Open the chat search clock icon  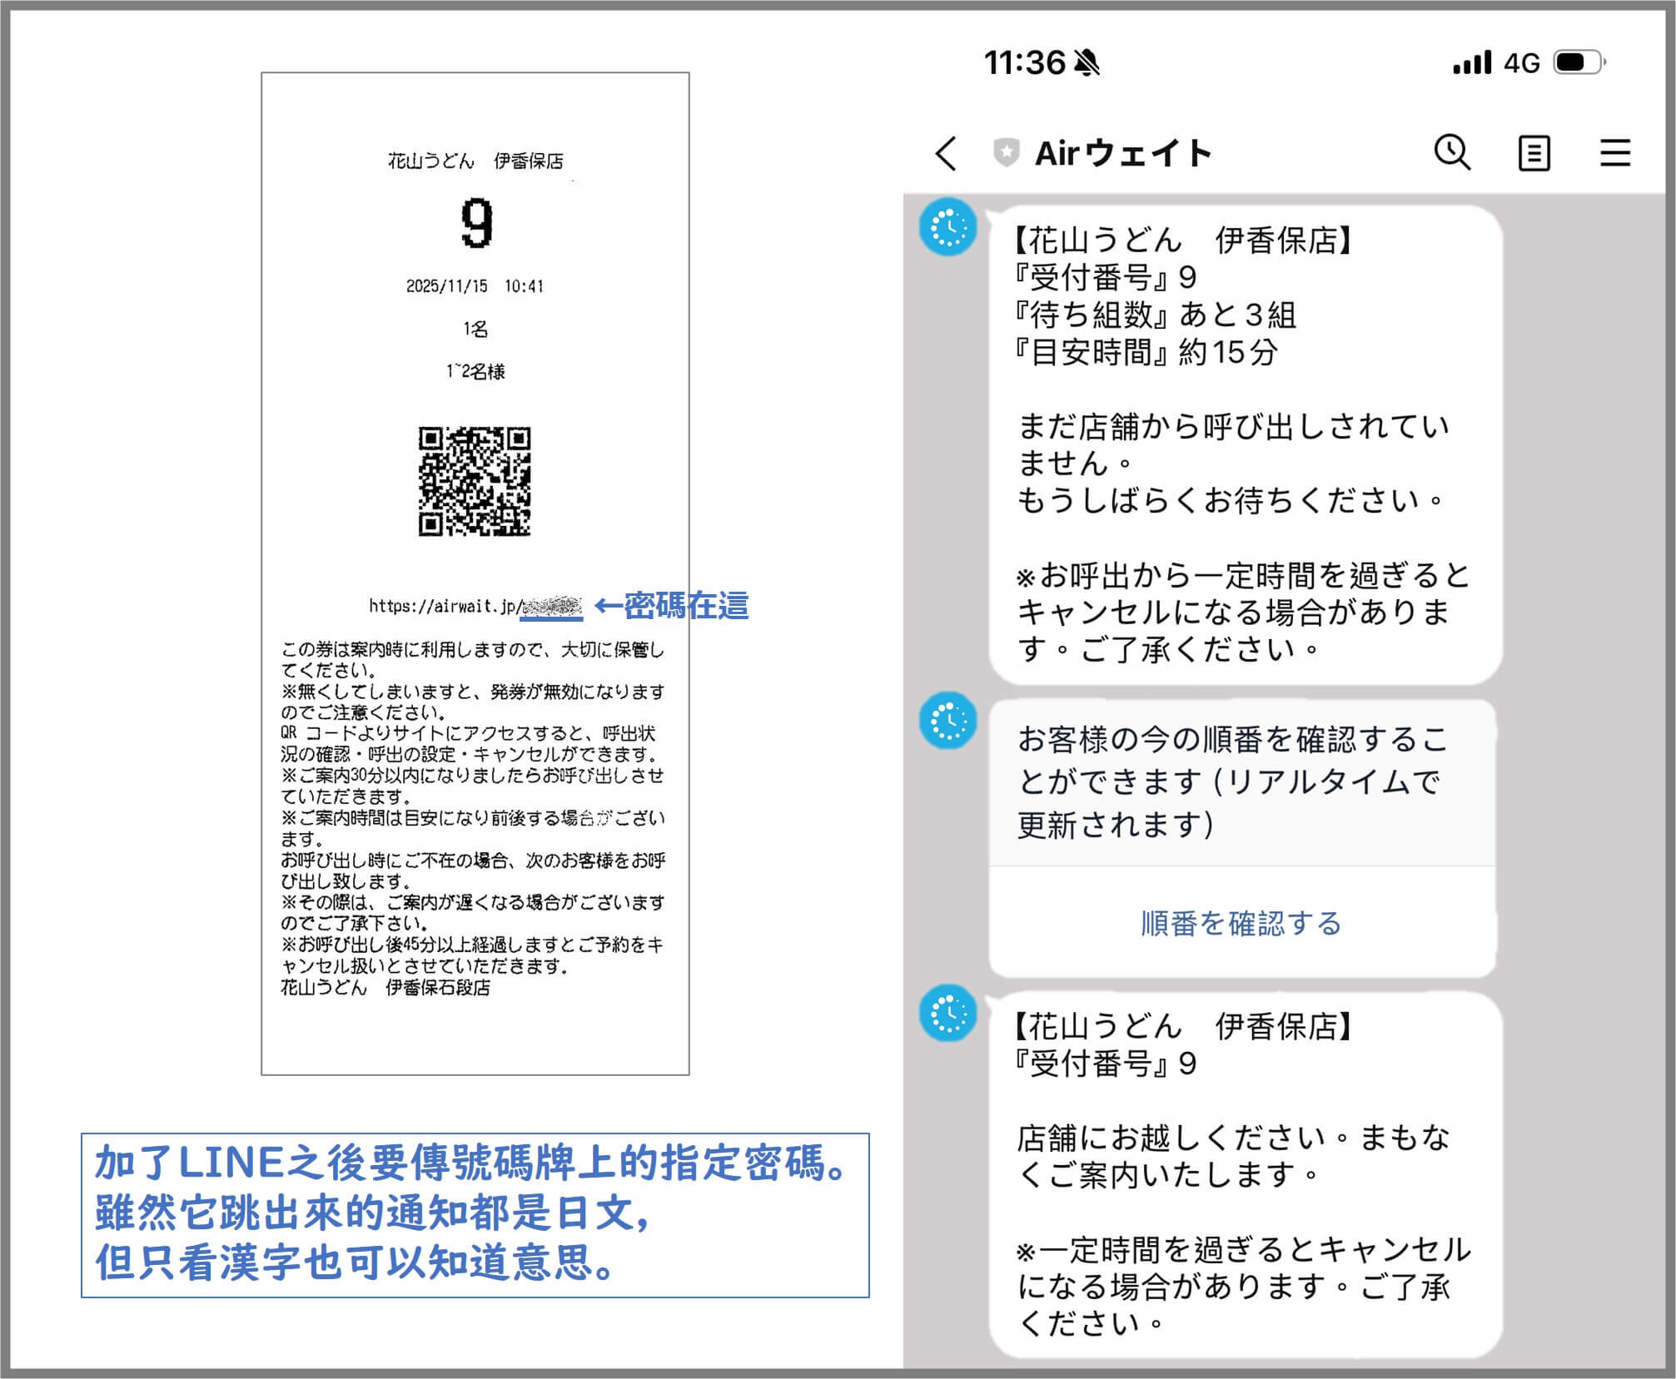pos(1452,153)
